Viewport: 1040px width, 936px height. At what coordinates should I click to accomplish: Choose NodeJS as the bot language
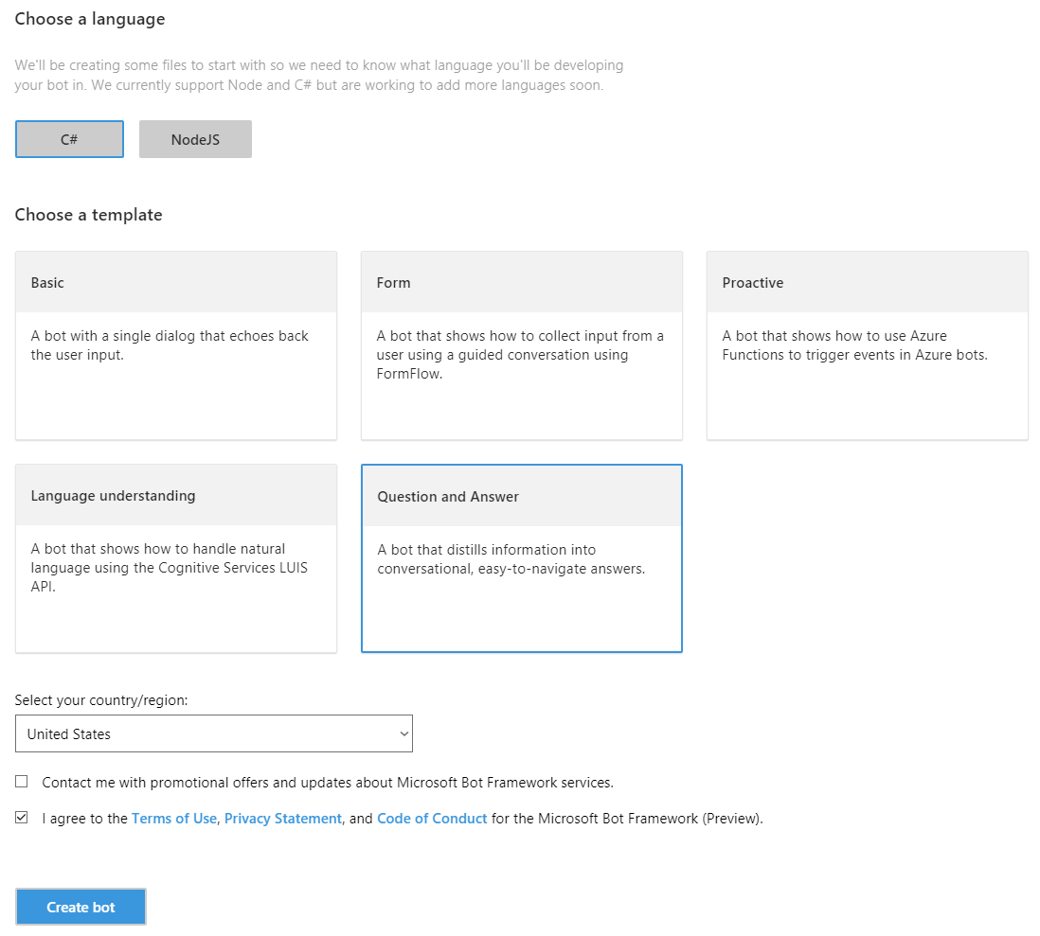click(x=195, y=139)
